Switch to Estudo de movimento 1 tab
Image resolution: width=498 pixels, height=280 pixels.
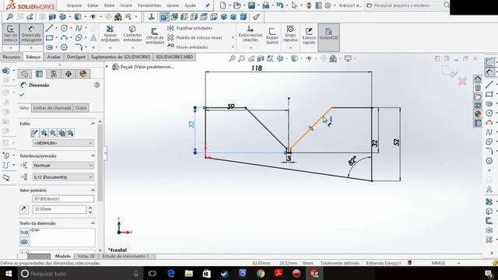tap(125, 256)
